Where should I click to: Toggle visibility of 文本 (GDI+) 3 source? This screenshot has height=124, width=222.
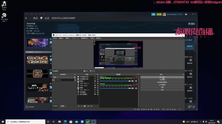[x=95, y=83]
